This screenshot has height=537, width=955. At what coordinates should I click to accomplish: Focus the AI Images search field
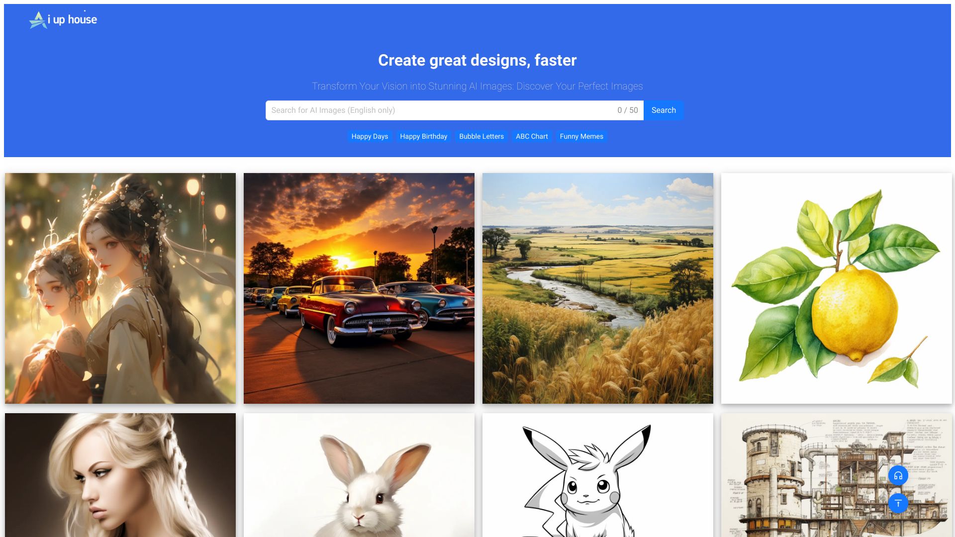[x=438, y=110]
